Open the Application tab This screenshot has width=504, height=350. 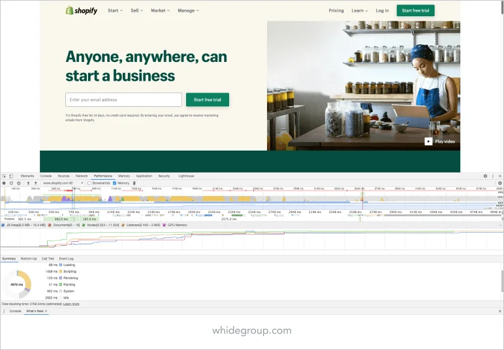coord(144,176)
